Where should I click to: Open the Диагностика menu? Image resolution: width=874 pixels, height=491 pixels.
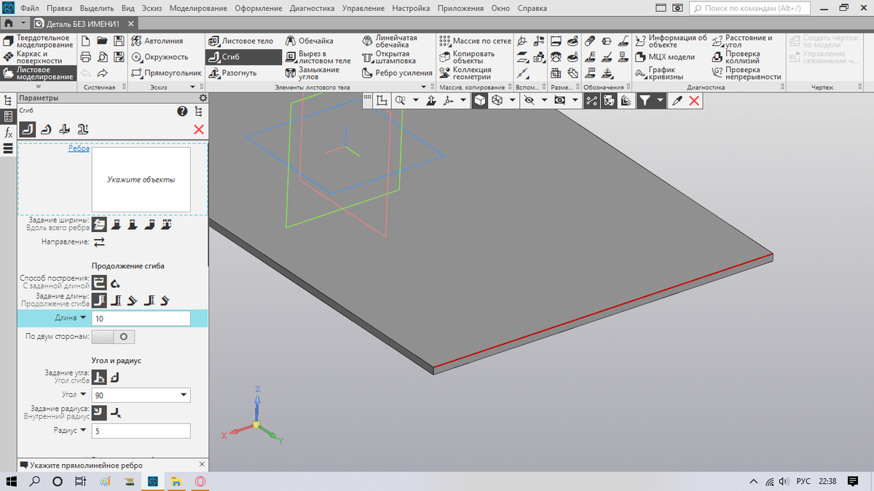click(312, 9)
